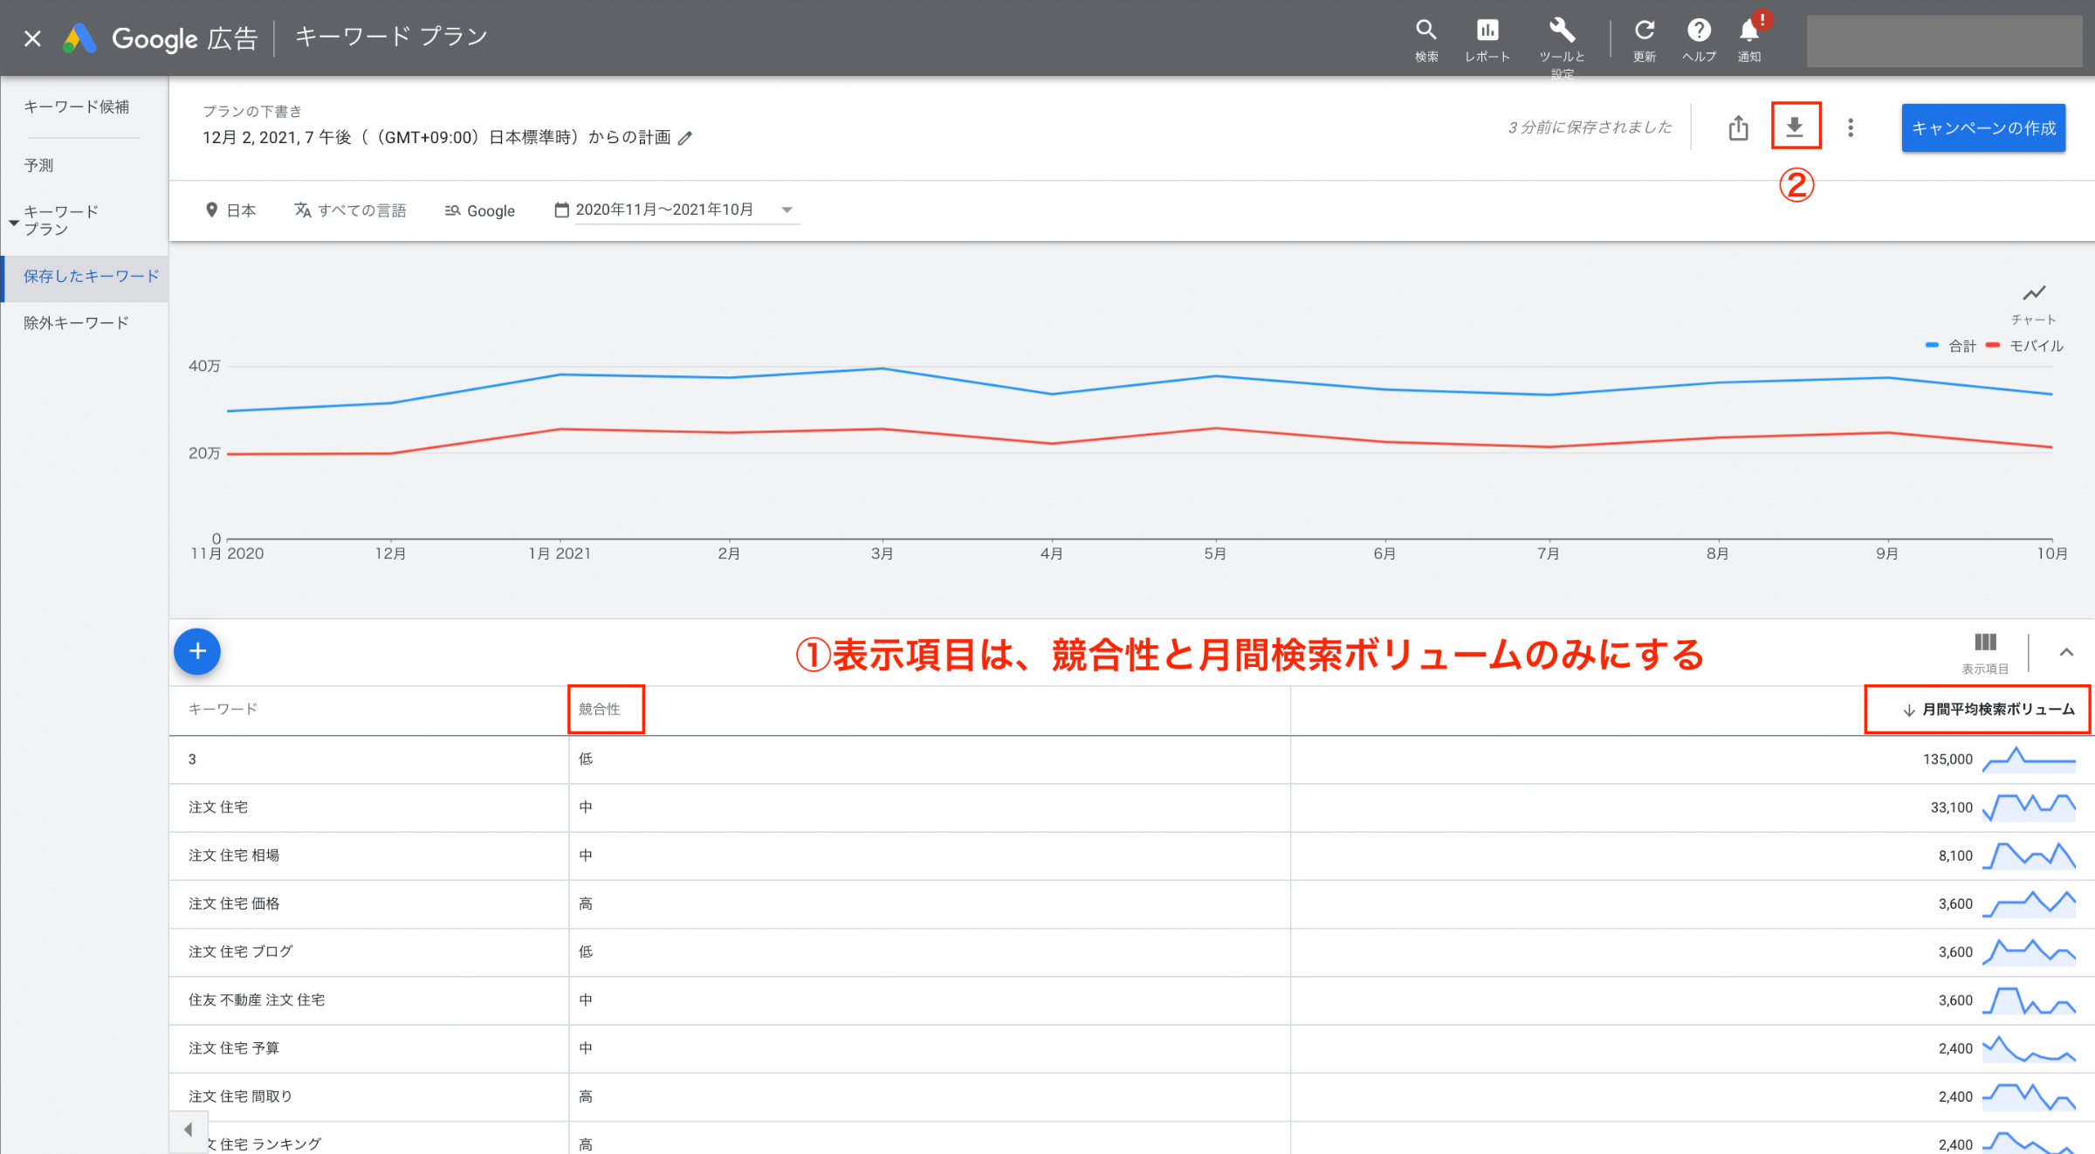
Task: Click the Google Ads logo
Action: (79, 38)
